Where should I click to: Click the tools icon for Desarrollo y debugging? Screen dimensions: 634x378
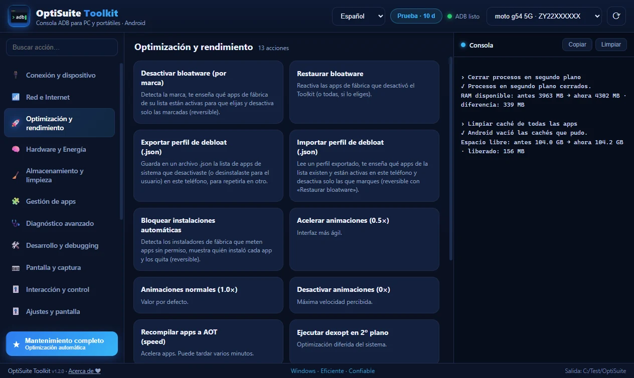coord(16,245)
